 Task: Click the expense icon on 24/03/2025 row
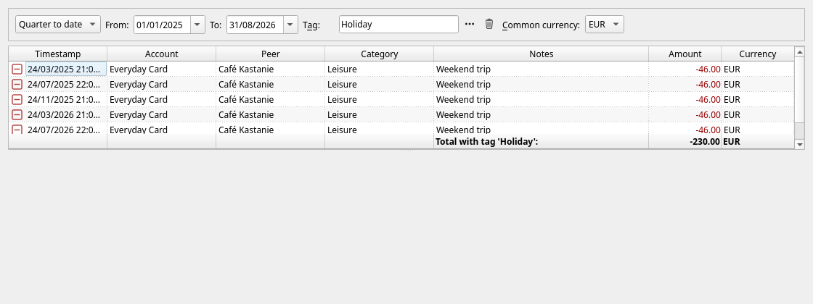pos(17,69)
